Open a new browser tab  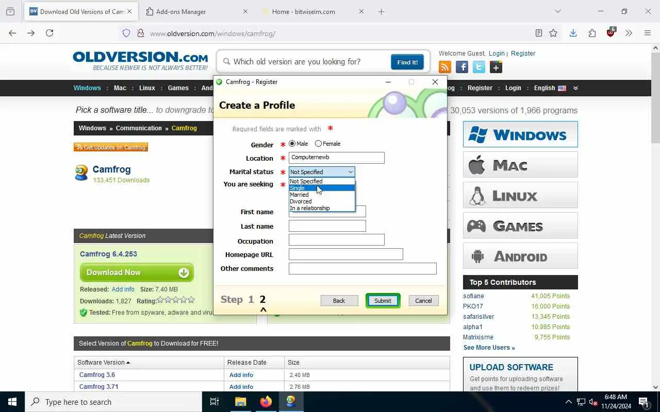click(x=381, y=11)
